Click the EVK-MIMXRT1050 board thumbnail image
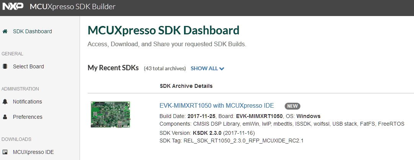 (110, 114)
